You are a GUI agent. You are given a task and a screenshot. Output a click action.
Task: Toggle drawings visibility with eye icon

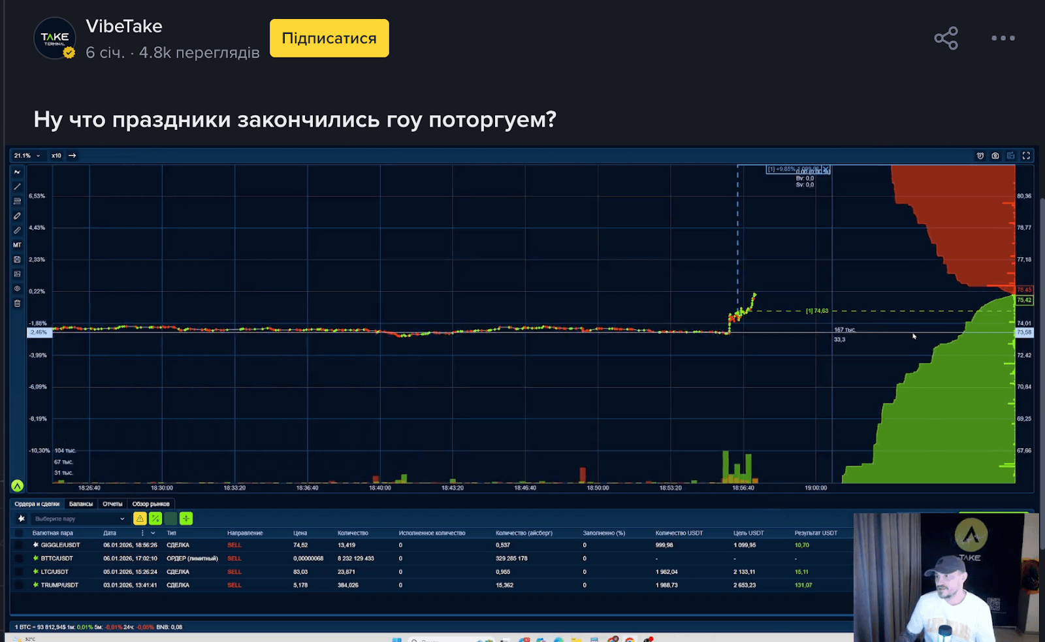pyautogui.click(x=18, y=289)
